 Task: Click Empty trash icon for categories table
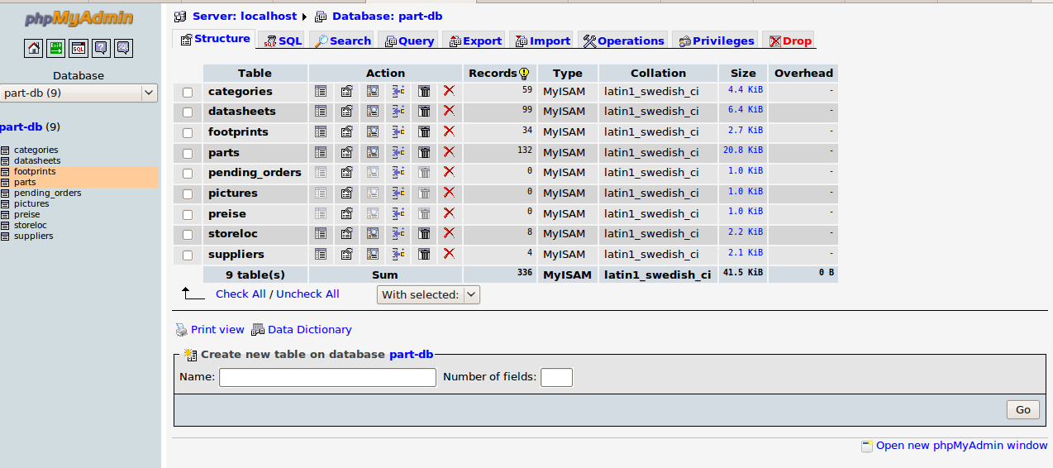(x=424, y=91)
